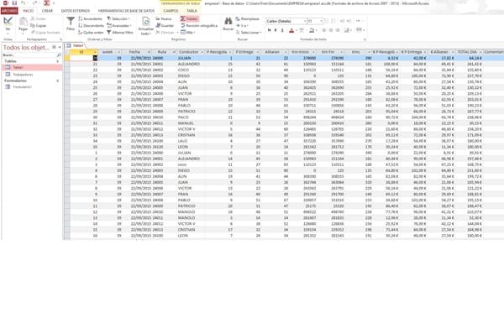Click the Access logo icon in title bar
The width and height of the screenshot is (504, 328).
click(x=6, y=3)
